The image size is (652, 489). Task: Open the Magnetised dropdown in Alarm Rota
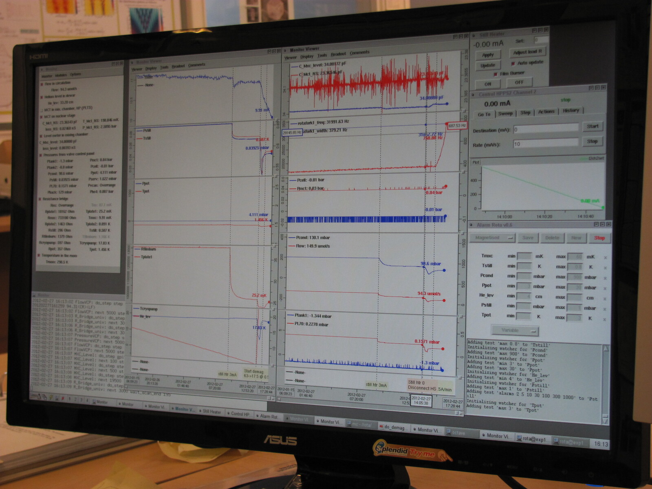pos(493,238)
